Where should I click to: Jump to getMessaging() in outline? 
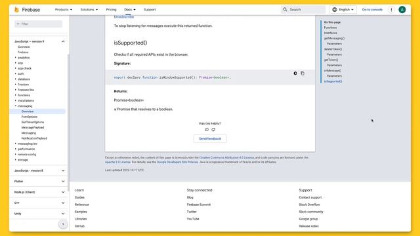[x=334, y=38]
